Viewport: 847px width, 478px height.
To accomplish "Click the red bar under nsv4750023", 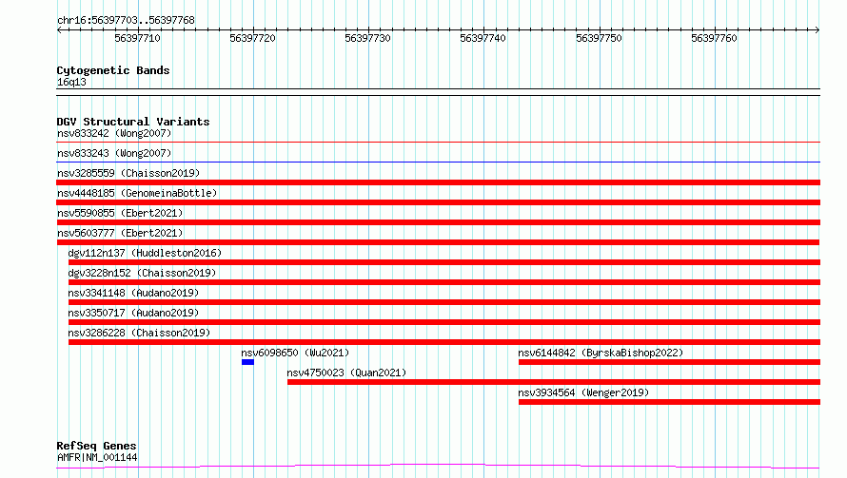I will point(554,382).
